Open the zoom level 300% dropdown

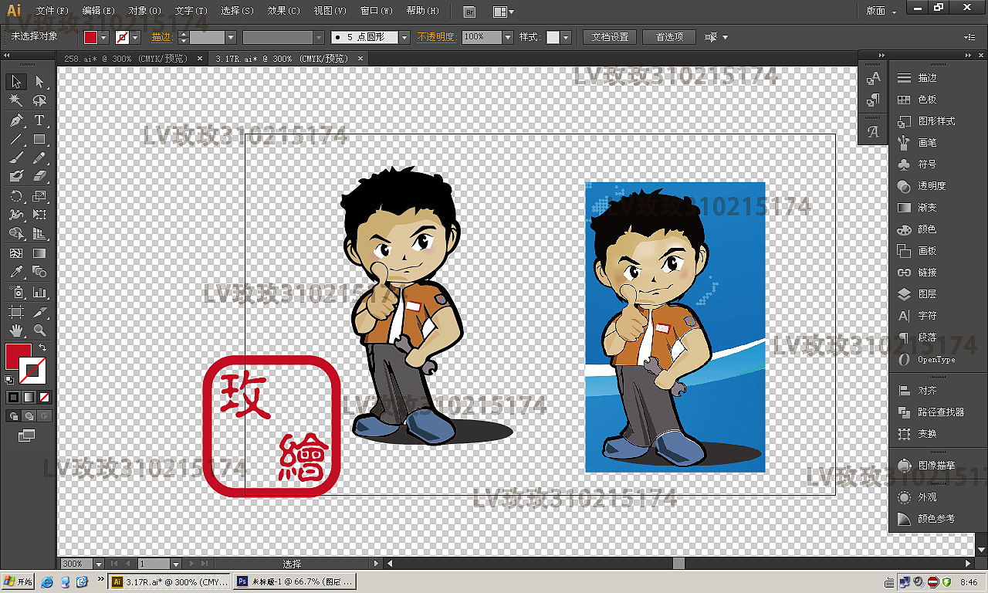pyautogui.click(x=98, y=564)
